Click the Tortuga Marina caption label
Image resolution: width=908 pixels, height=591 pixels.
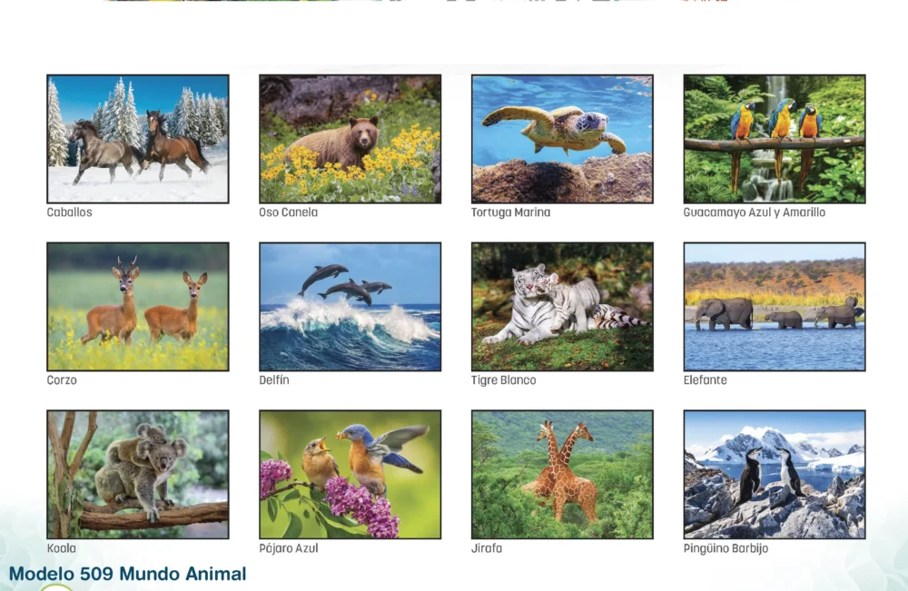click(x=510, y=212)
